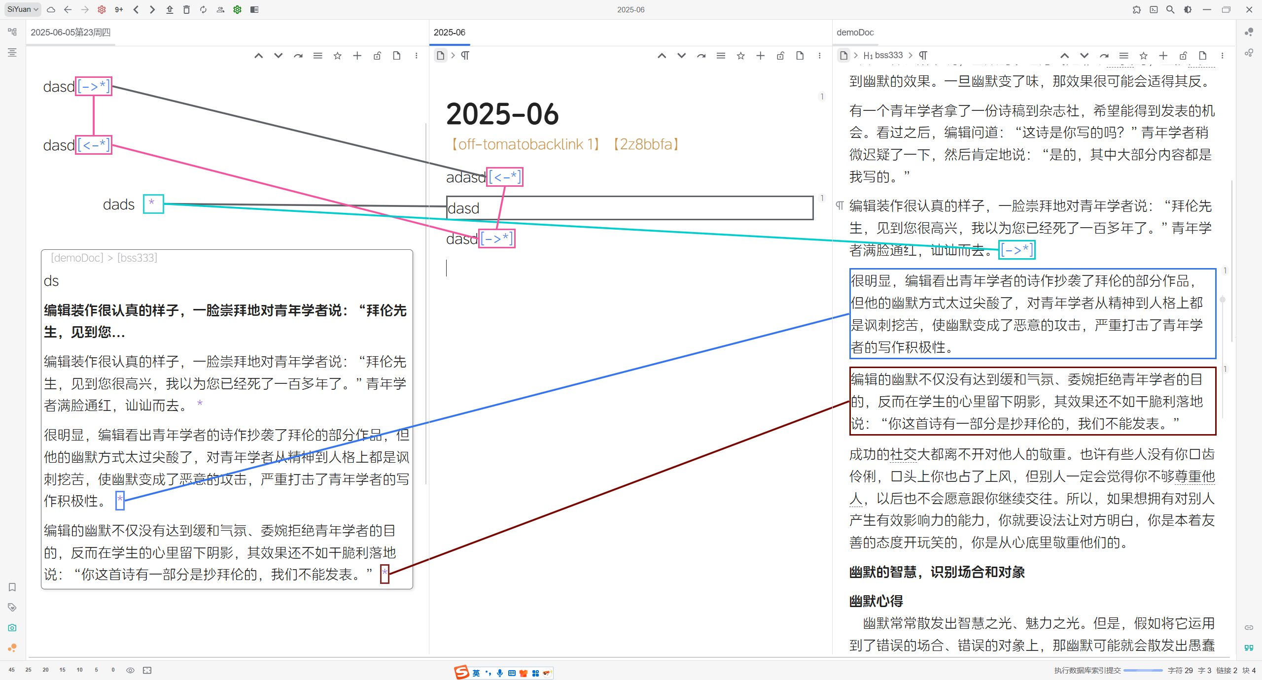Toggle the eye visibility icon in status bar

(x=130, y=670)
